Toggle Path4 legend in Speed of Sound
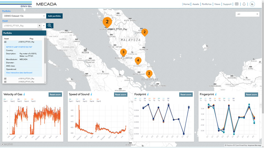The width and height of the screenshot is (264, 148). click(x=92, y=100)
